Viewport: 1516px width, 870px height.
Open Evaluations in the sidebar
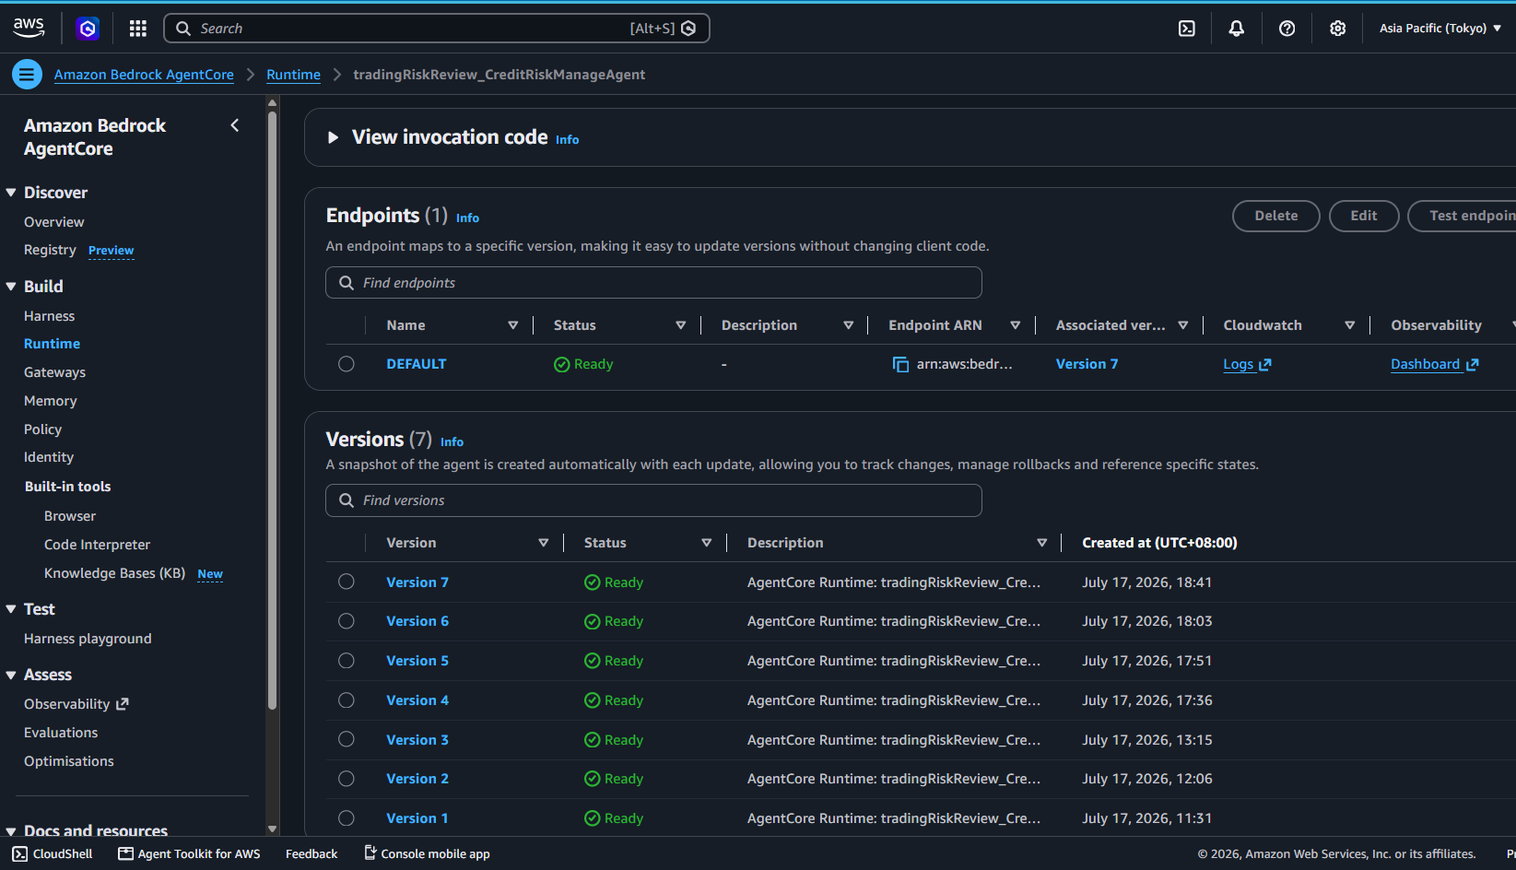pyautogui.click(x=61, y=733)
